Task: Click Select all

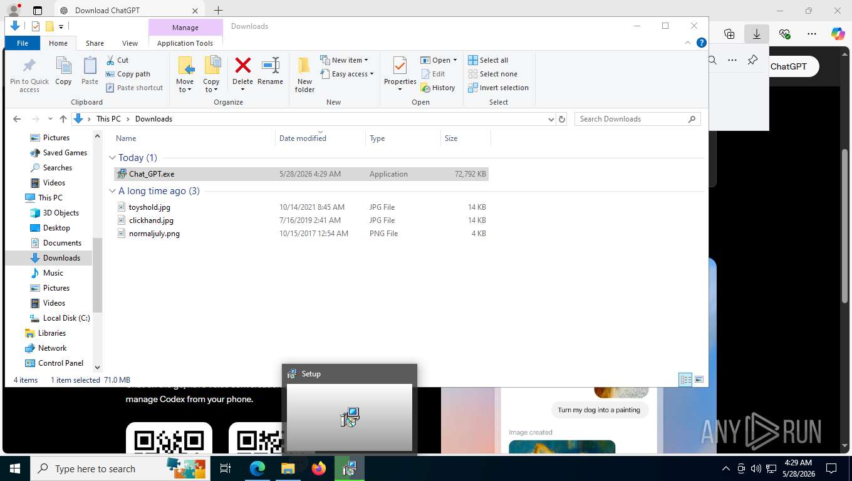Action: point(488,60)
